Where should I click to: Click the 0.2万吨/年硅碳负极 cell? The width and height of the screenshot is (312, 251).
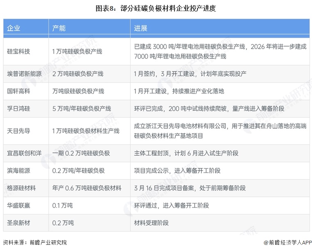[89, 171]
